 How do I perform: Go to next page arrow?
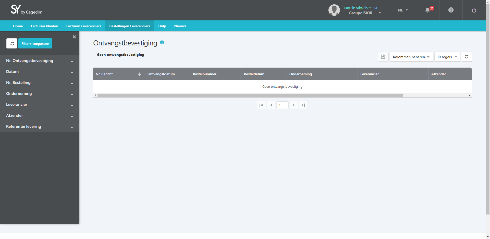293,105
